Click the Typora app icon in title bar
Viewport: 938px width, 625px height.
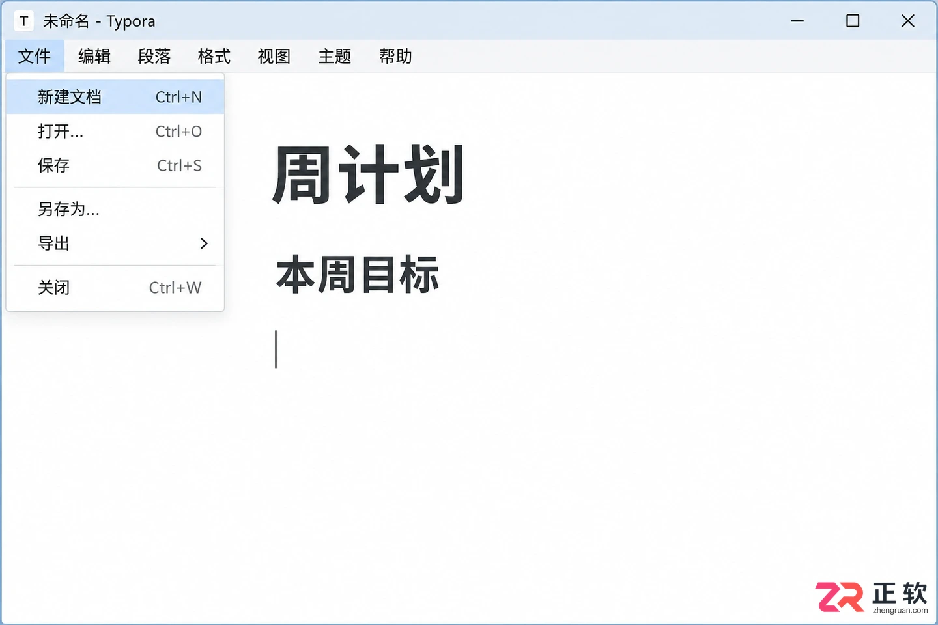(23, 21)
